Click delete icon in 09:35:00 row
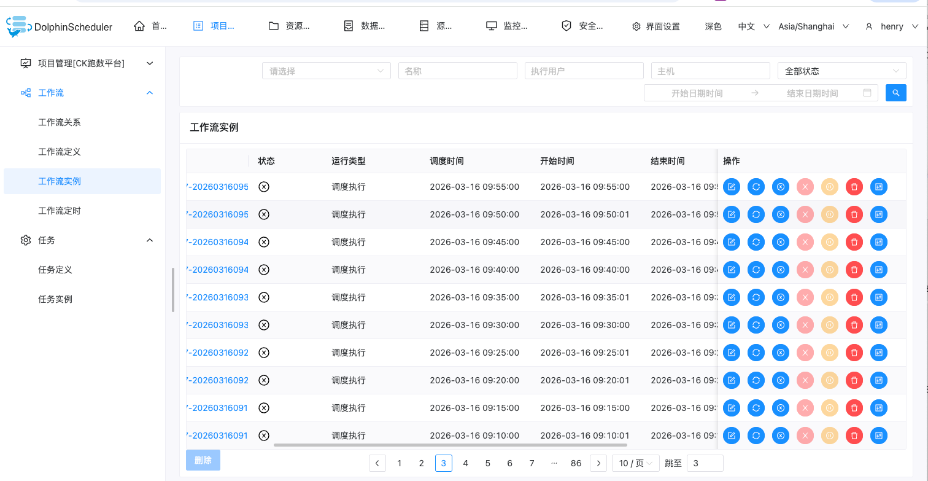The width and height of the screenshot is (928, 481). [x=854, y=297]
